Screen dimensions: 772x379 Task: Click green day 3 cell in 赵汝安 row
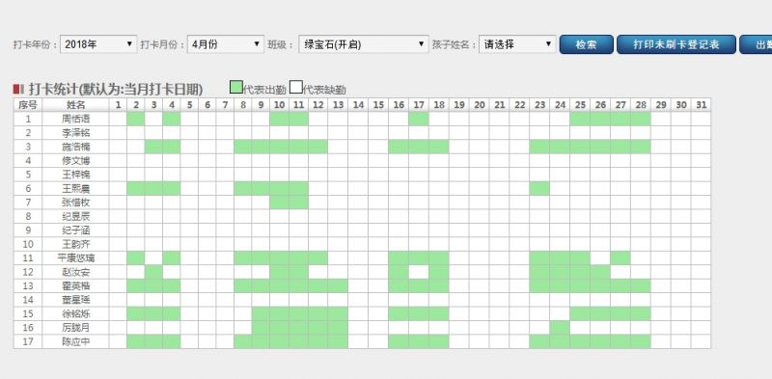click(153, 272)
